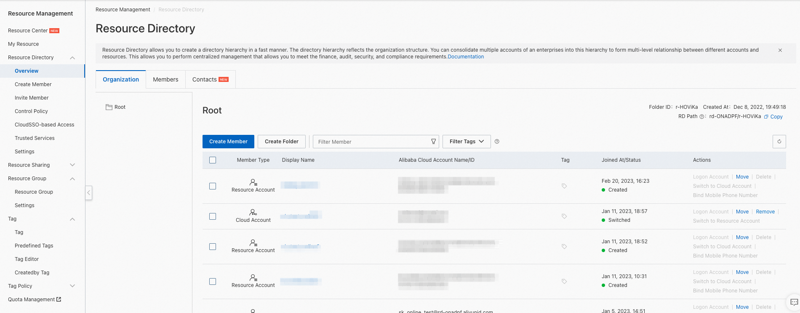Image resolution: width=800 pixels, height=313 pixels.
Task: Click the RD Path help icon
Action: [702, 117]
